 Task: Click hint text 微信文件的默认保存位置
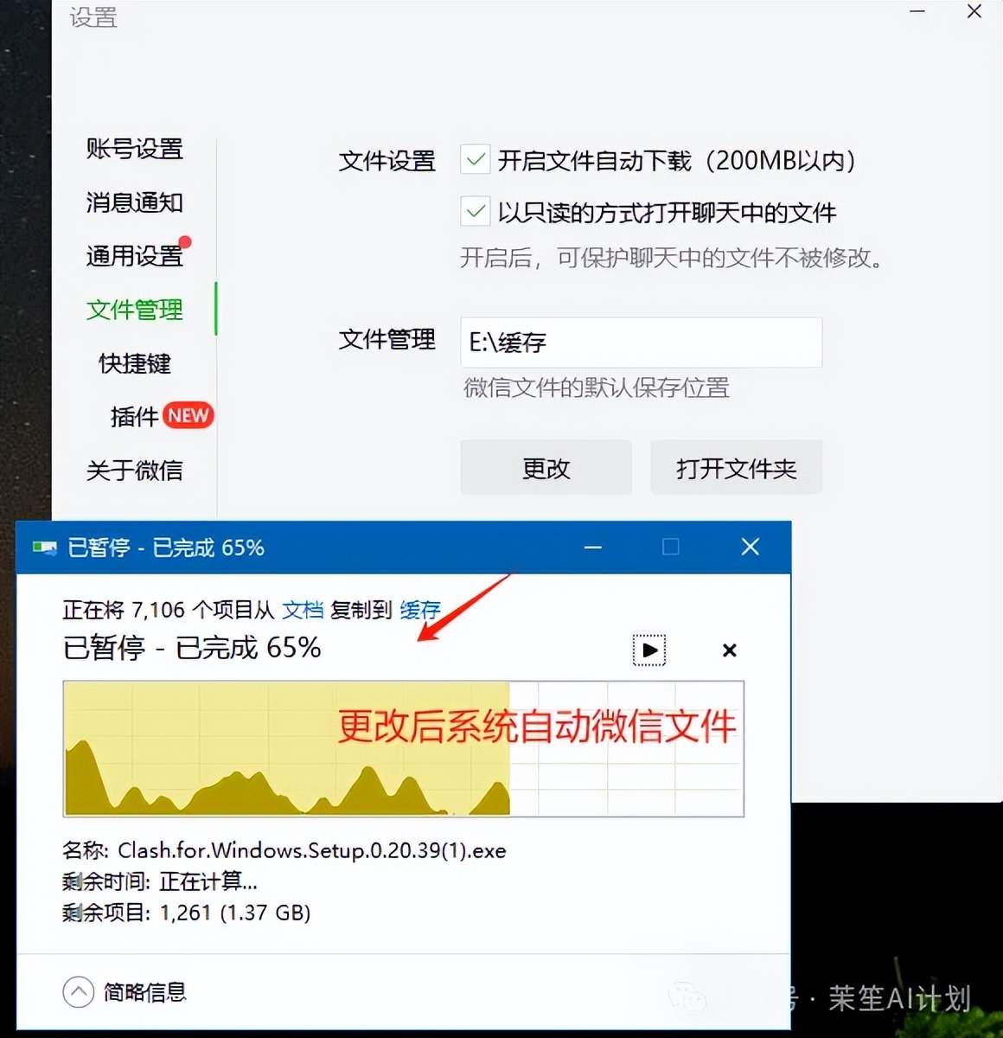pos(597,388)
